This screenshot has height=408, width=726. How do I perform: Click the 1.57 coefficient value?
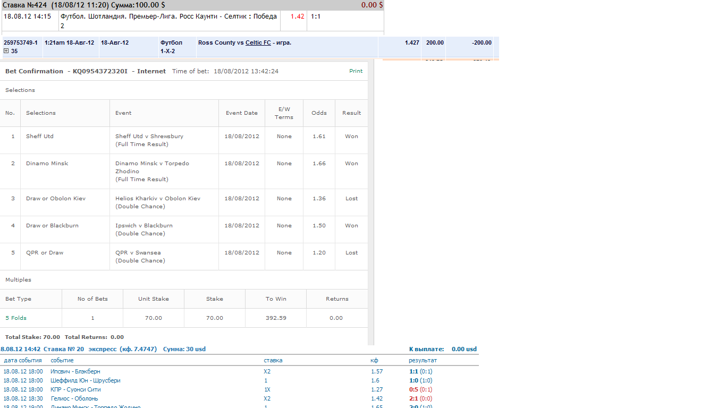tap(377, 372)
